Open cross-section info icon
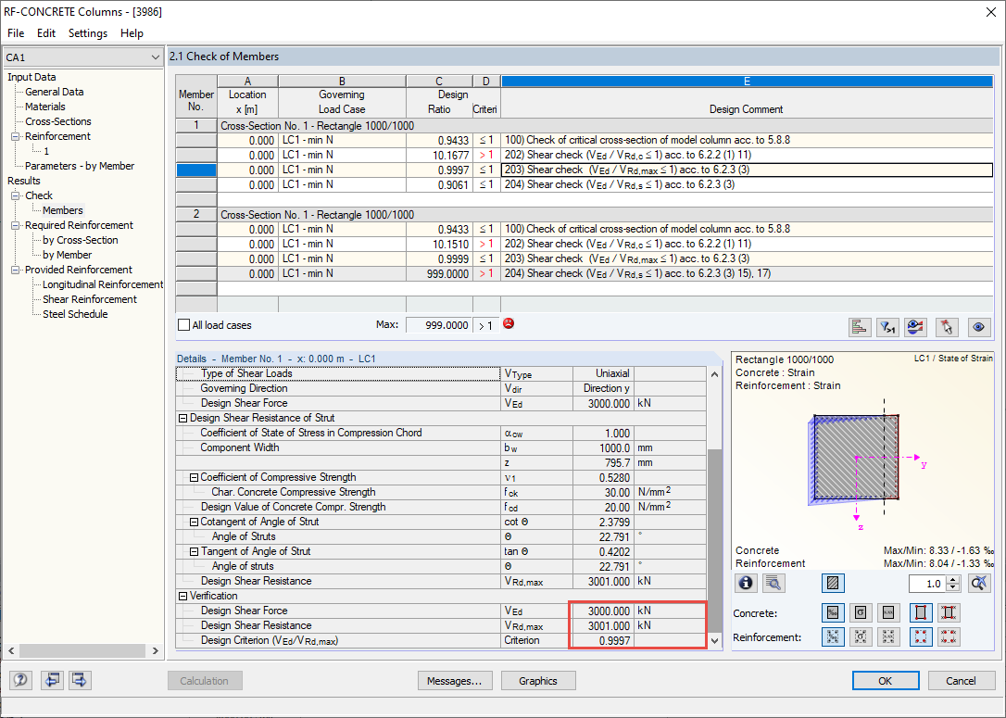1006x718 pixels. point(746,583)
